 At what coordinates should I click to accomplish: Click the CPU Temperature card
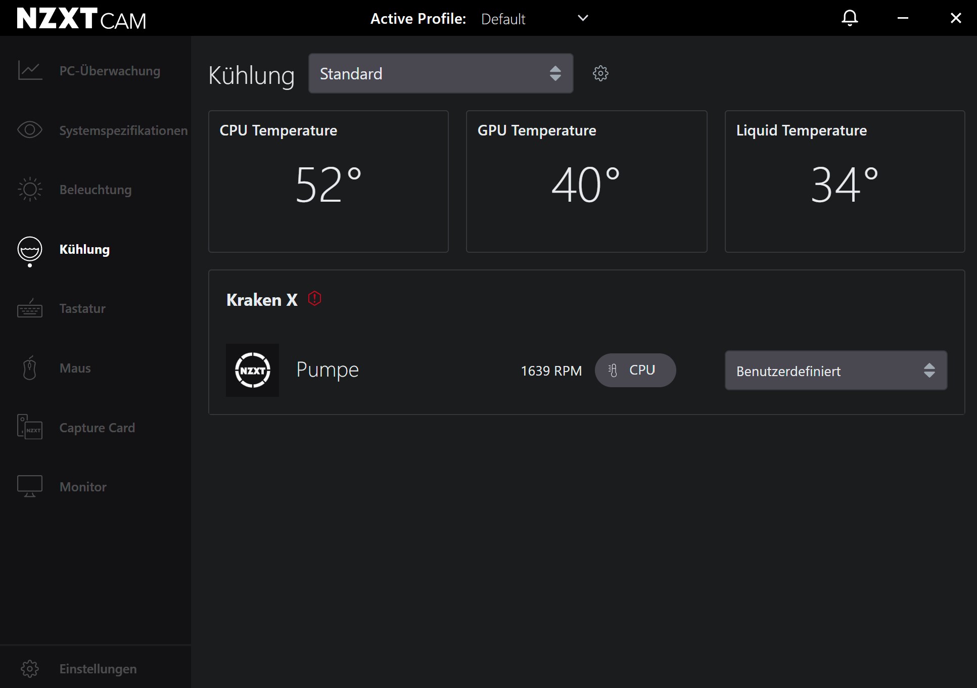(x=328, y=181)
